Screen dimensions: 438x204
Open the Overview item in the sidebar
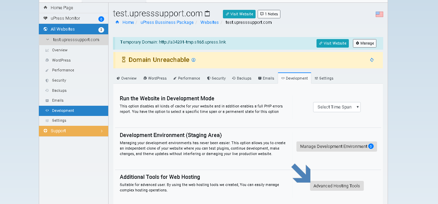coord(74,50)
